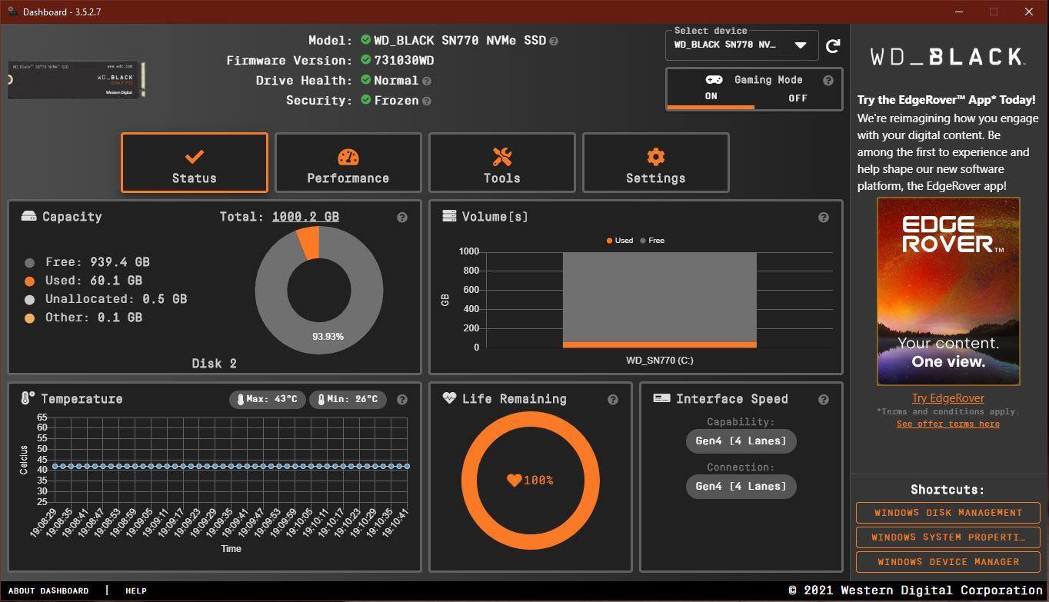Toggle the Used legend in Volumes chart
Screen dimensions: 1049x602
(x=620, y=241)
